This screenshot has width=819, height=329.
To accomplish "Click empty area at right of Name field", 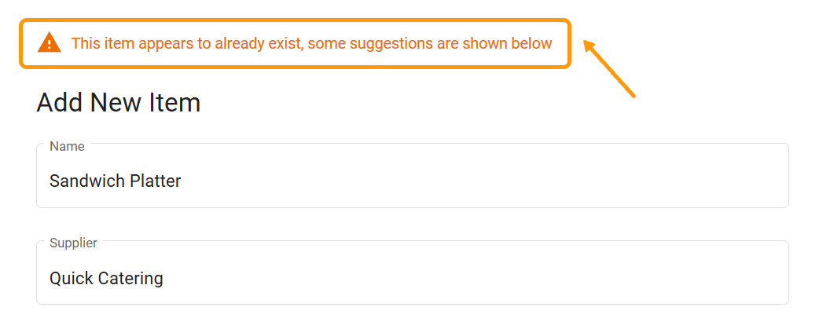I will [x=629, y=181].
